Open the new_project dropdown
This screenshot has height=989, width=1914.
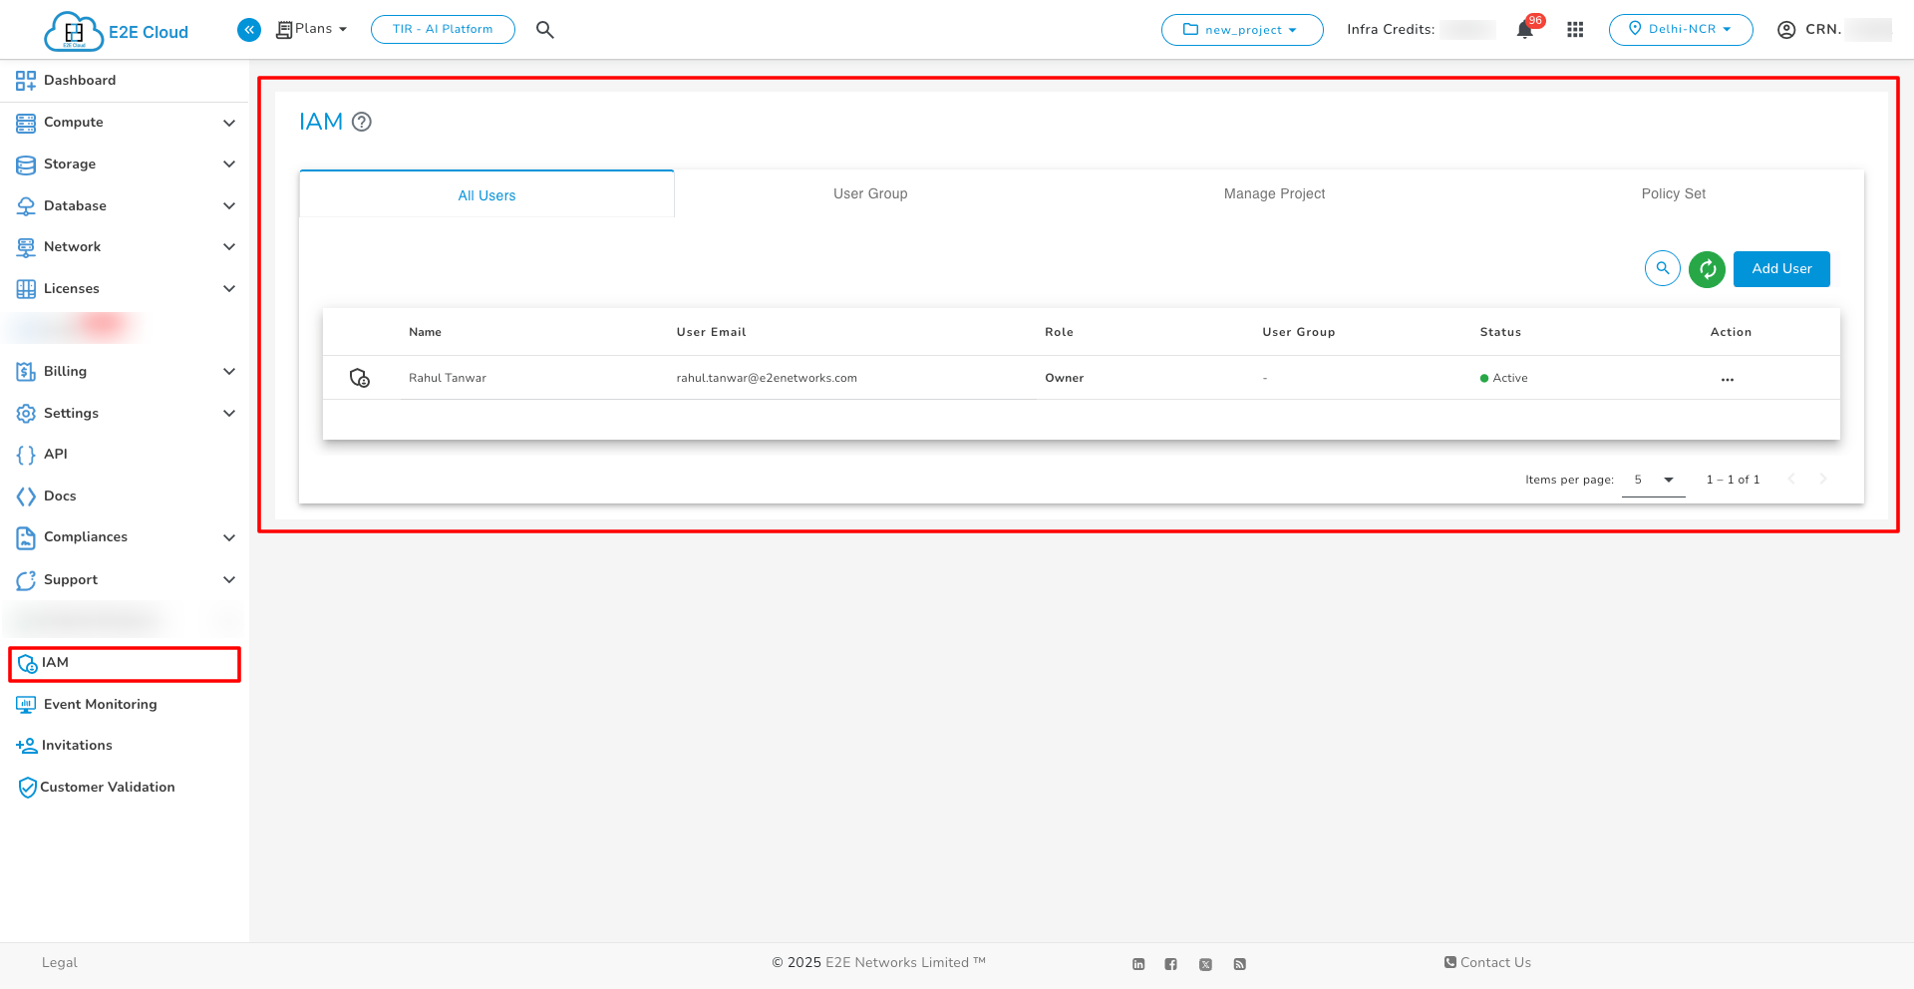pos(1241,30)
